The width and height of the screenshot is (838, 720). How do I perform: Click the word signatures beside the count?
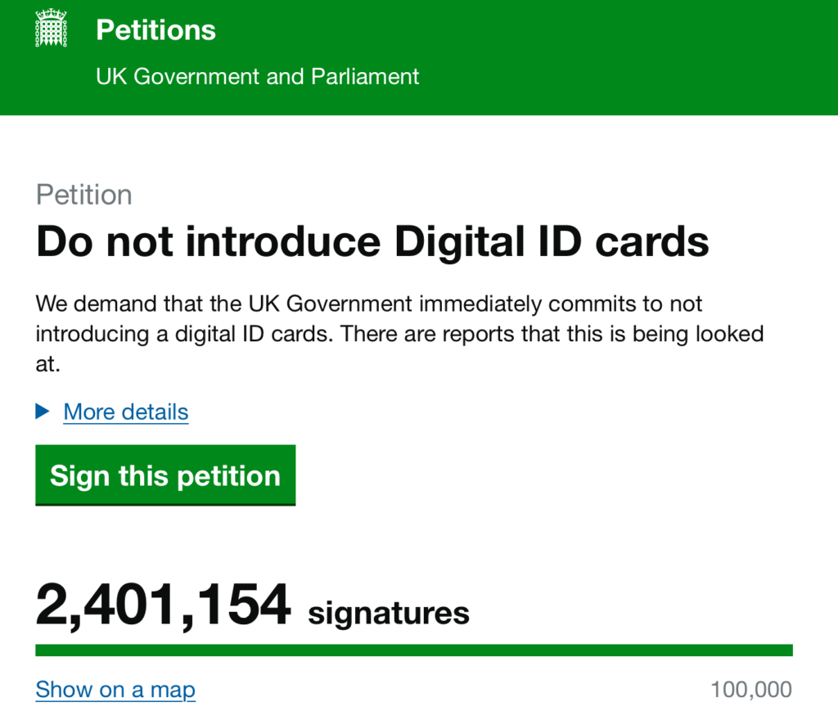pos(389,613)
